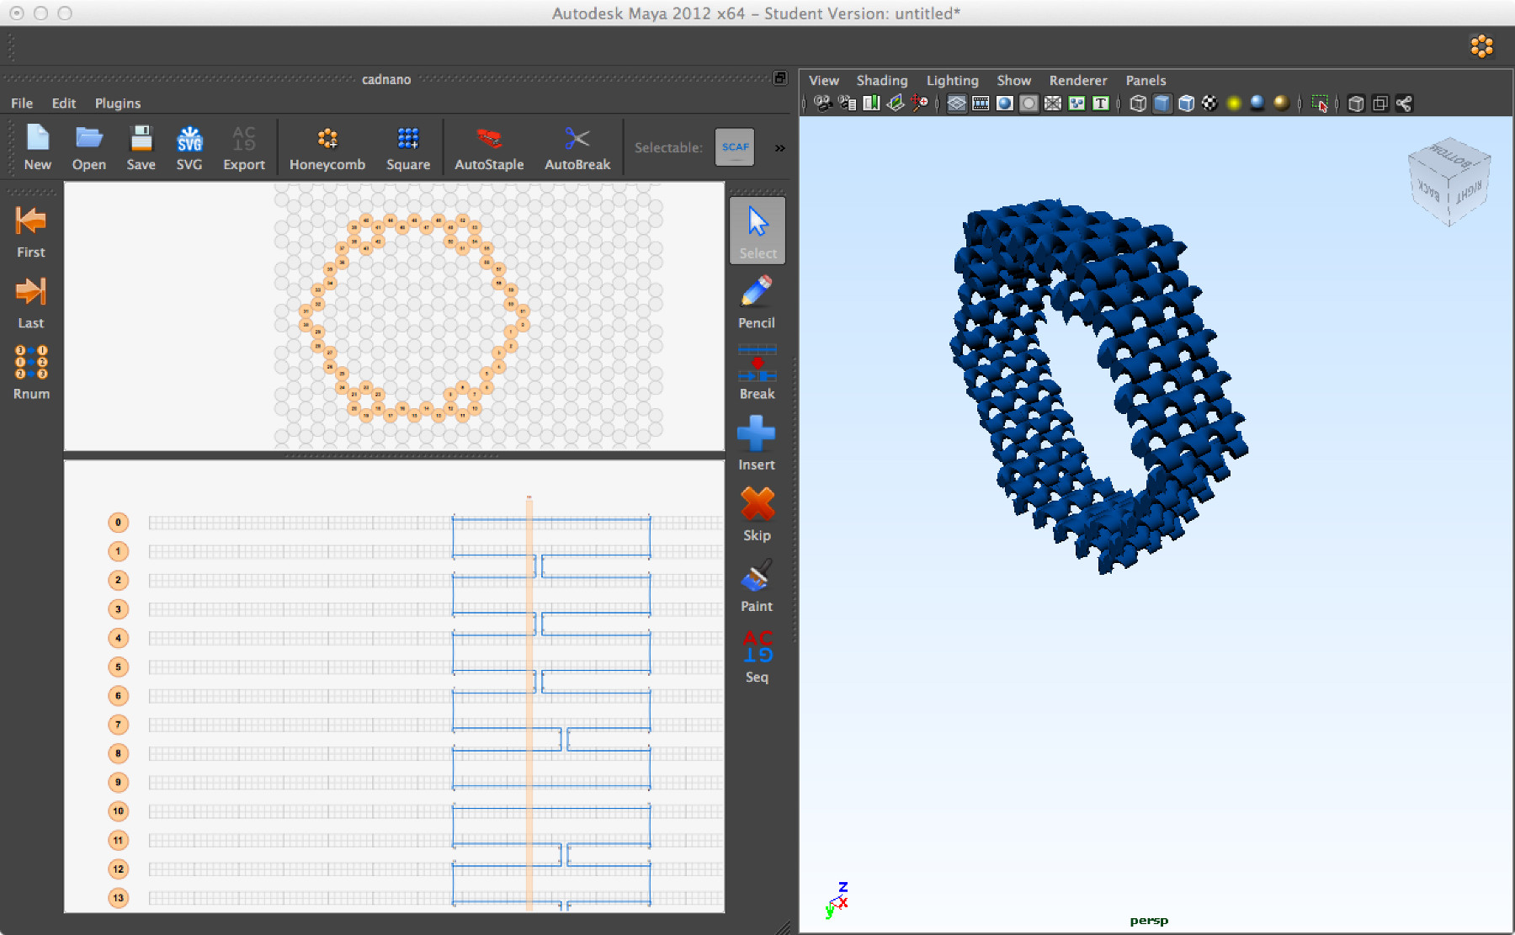This screenshot has height=935, width=1515.
Task: Open the Renderer menu
Action: click(x=1078, y=80)
